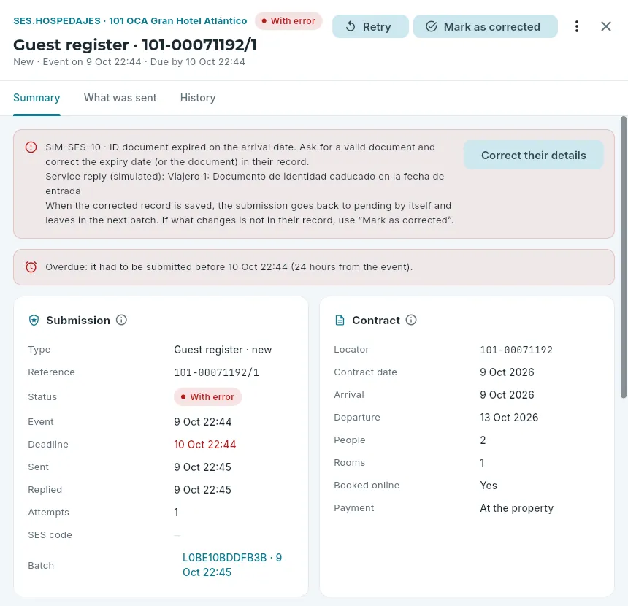Click the locator value 101-00071192
The width and height of the screenshot is (628, 606).
(516, 350)
